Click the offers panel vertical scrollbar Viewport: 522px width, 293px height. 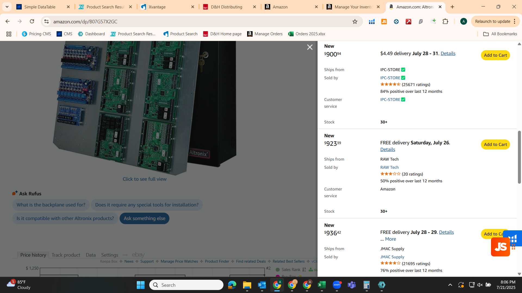[519, 157]
